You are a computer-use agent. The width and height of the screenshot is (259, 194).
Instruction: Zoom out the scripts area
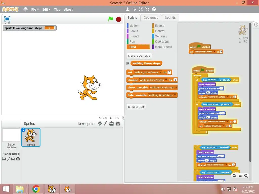(x=234, y=176)
